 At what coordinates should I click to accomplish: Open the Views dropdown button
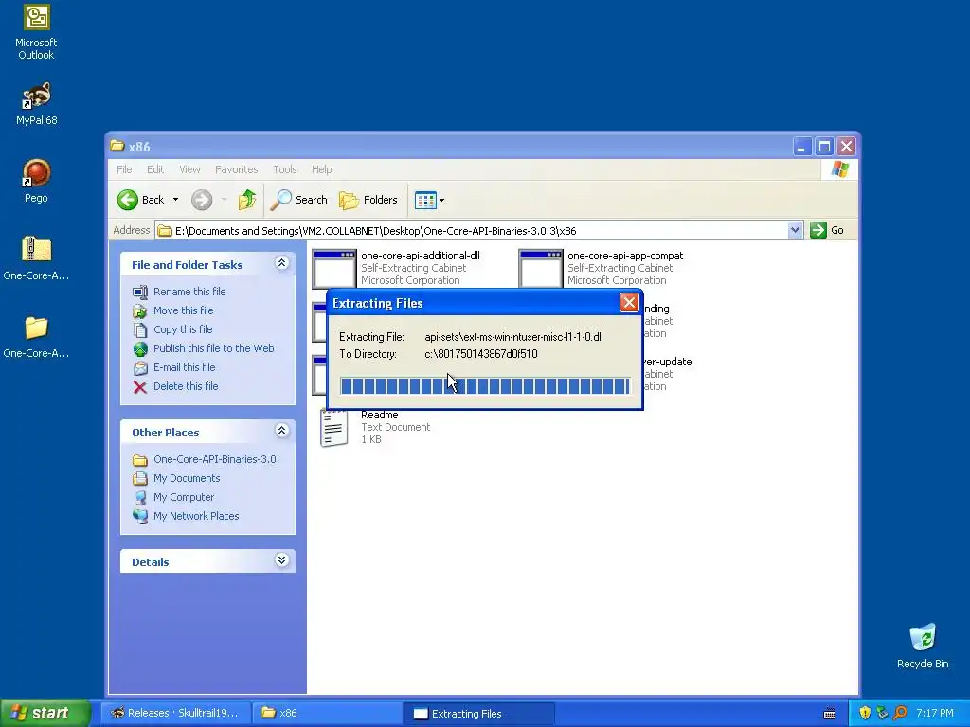[x=429, y=200]
